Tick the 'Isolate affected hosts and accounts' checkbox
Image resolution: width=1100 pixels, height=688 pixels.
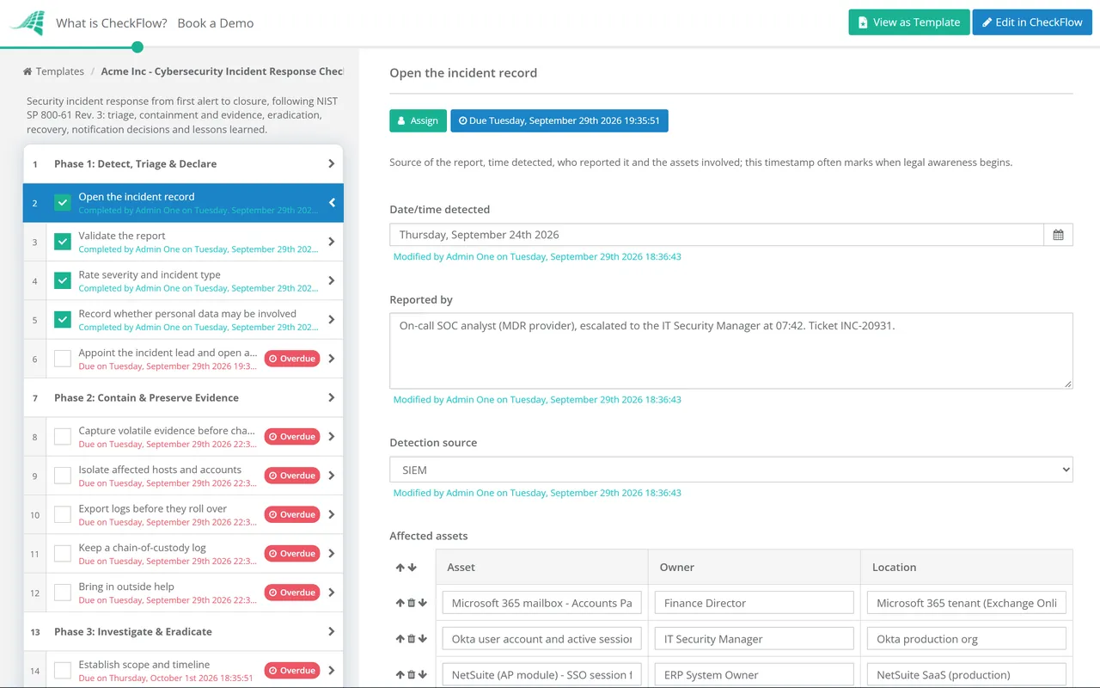tap(63, 476)
